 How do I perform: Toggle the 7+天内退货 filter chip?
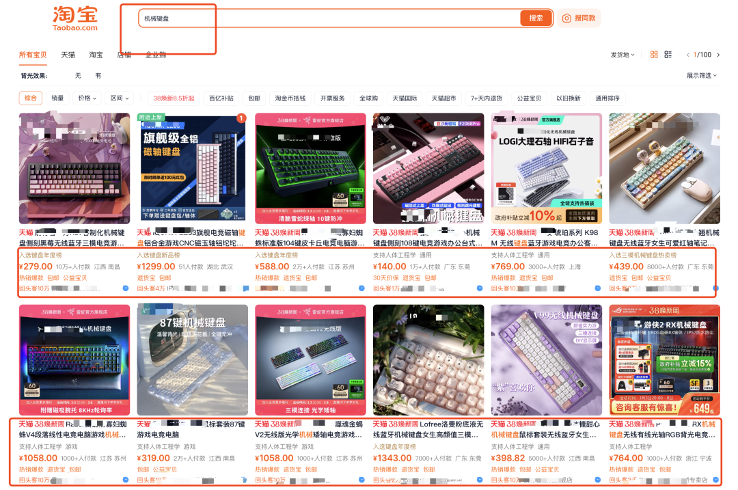point(487,98)
